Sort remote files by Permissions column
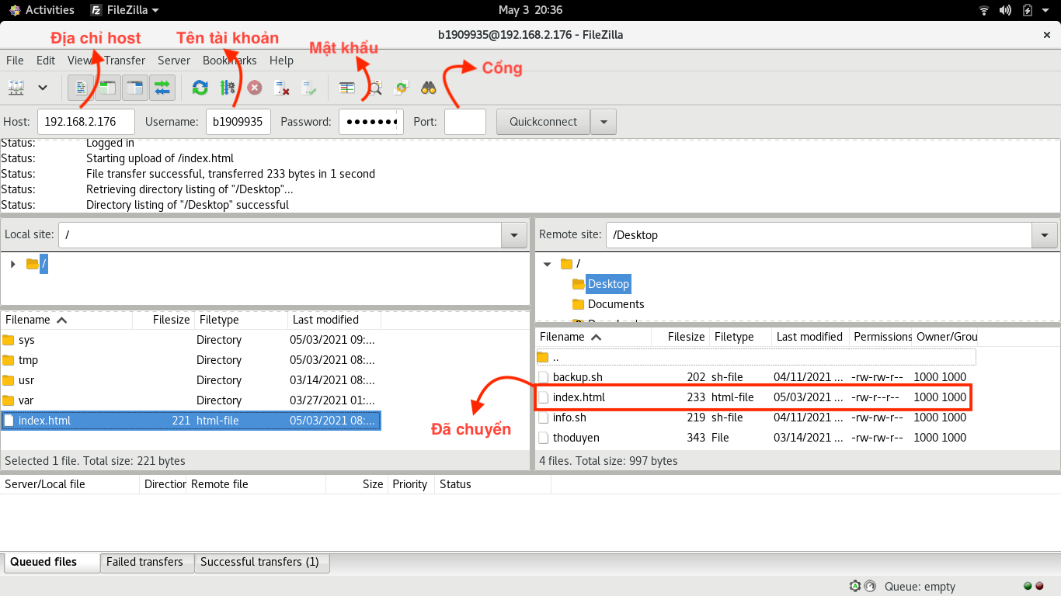The image size is (1061, 596). coord(880,337)
